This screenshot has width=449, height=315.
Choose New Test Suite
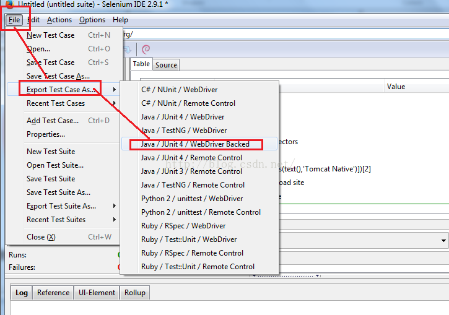pos(64,152)
